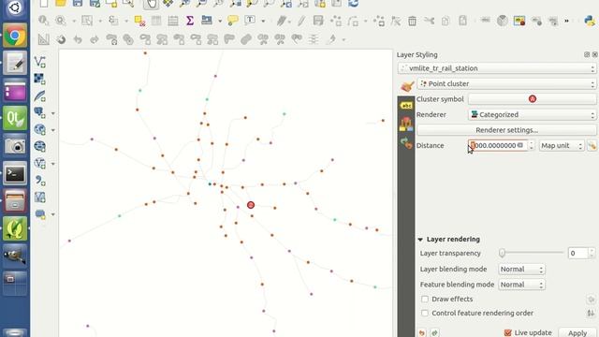Open the Statistical Summary sigma icon
This screenshot has width=599, height=337.
(x=190, y=21)
